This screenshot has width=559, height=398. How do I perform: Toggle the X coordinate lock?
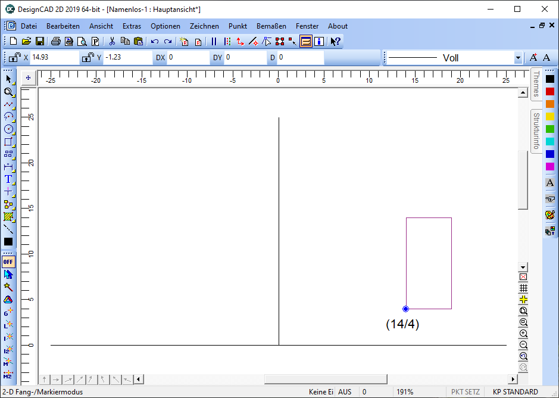coord(15,57)
